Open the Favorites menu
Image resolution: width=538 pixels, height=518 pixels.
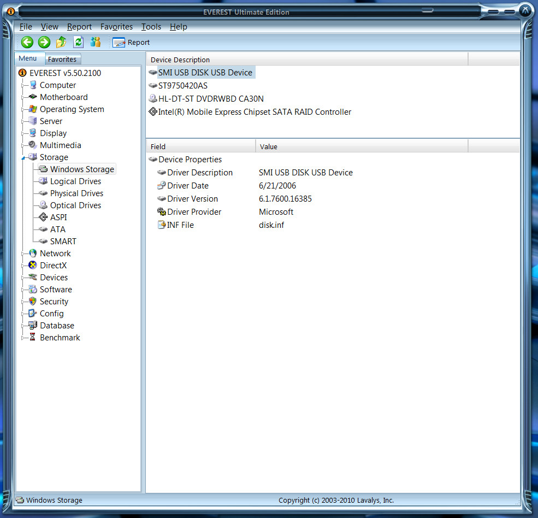coord(116,26)
